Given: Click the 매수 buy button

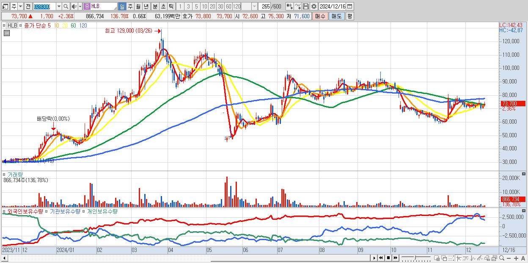Looking at the screenshot, I should pos(320,16).
